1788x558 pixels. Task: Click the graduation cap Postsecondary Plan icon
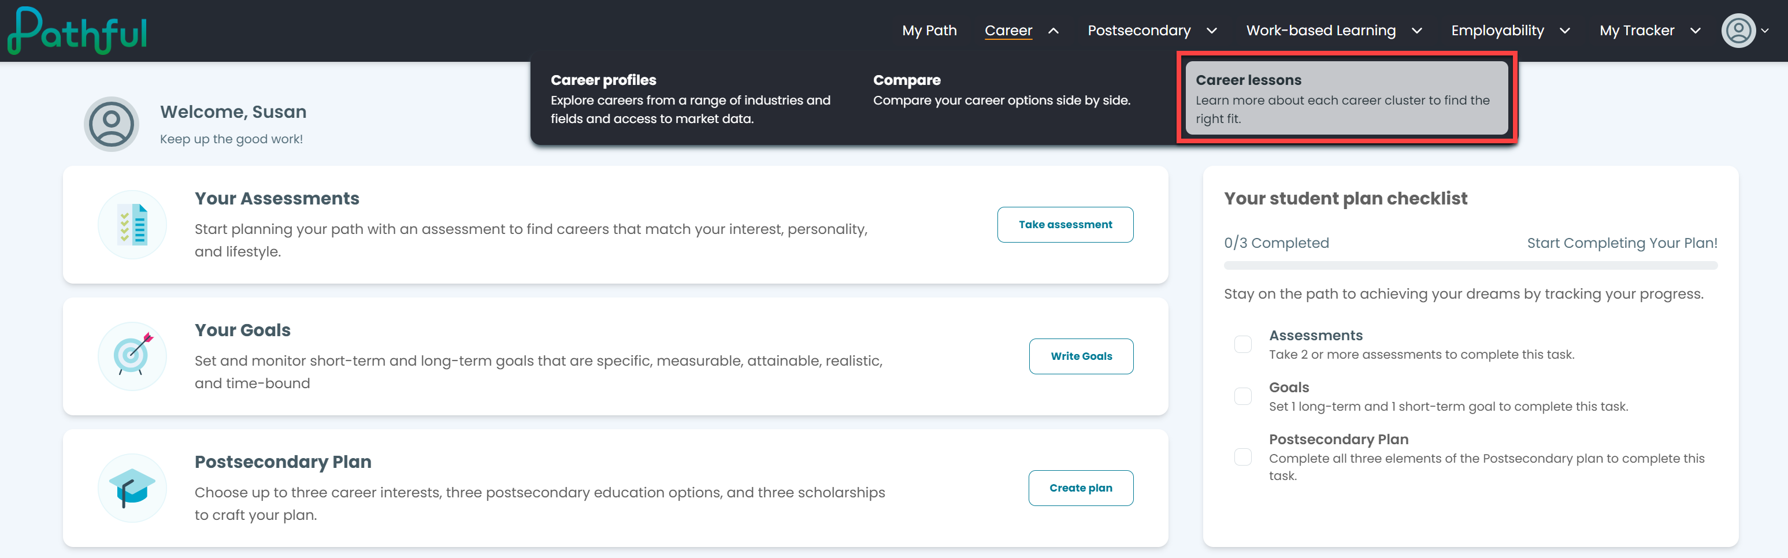[132, 488]
